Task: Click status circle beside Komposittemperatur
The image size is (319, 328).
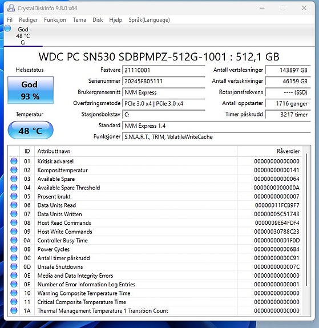Action: [x=14, y=170]
